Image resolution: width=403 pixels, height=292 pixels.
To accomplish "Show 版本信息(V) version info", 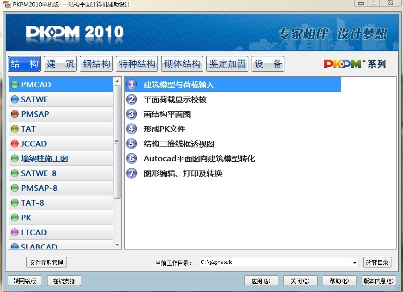I will click(x=379, y=281).
